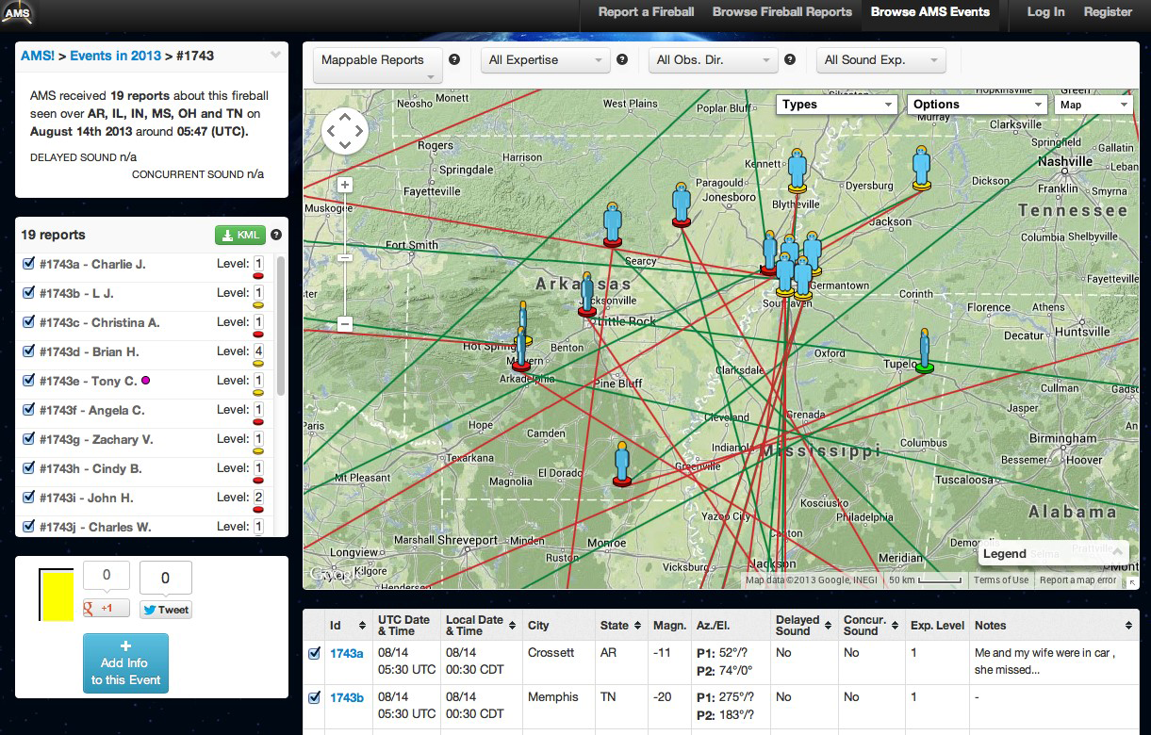Viewport: 1151px width, 735px height.
Task: Sort table by State column header
Action: (621, 625)
